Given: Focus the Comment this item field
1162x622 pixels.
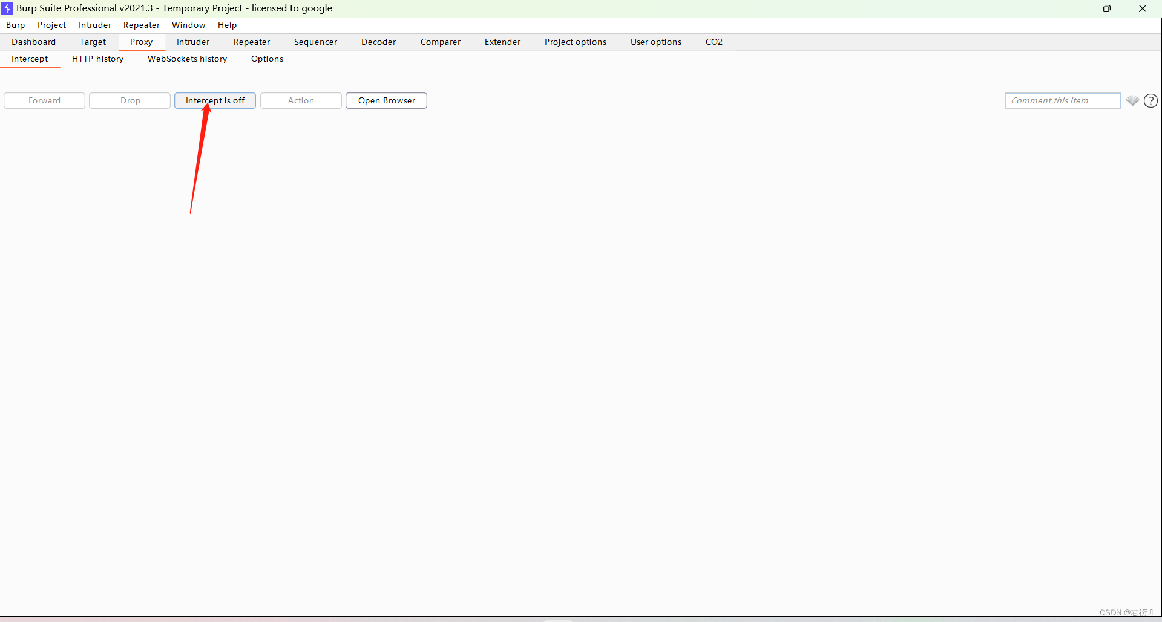Looking at the screenshot, I should pos(1063,101).
